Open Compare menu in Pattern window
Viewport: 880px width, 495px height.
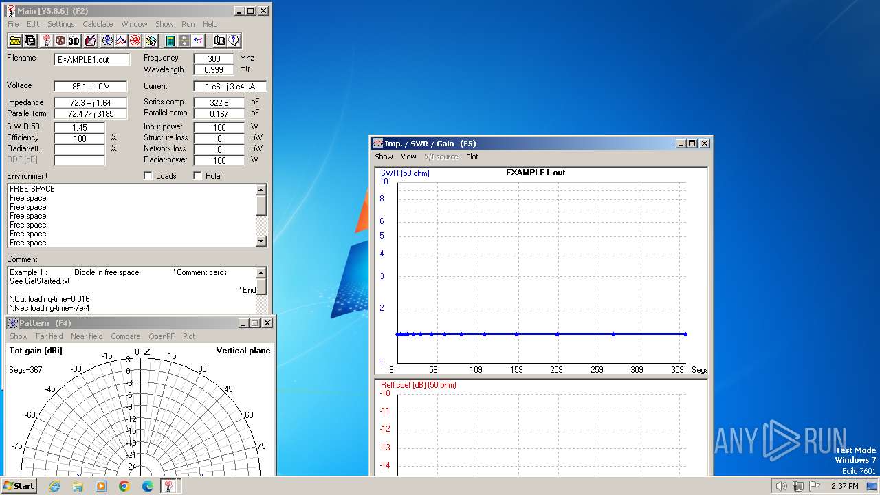click(125, 336)
